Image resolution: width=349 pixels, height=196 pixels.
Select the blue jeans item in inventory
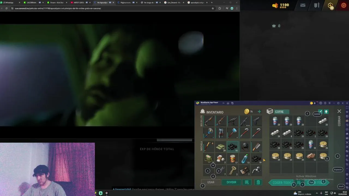click(x=221, y=133)
